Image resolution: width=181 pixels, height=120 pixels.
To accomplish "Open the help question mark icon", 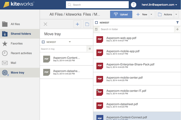I will [134, 5].
